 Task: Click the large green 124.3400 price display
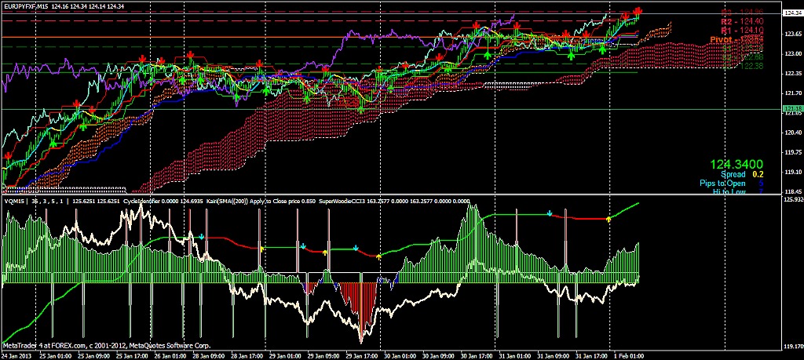[737, 164]
